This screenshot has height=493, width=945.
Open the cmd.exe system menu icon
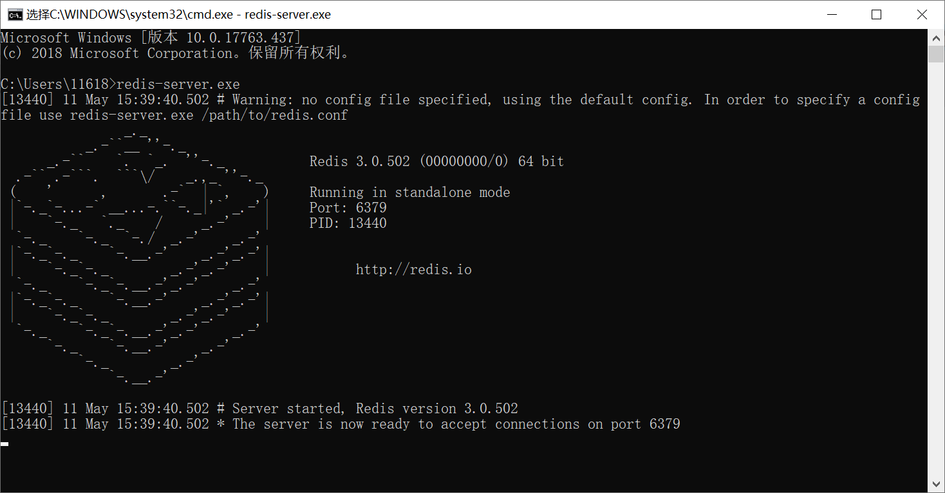pos(15,15)
